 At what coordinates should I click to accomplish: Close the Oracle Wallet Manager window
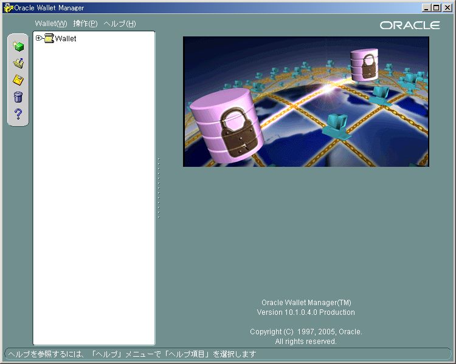click(x=447, y=8)
